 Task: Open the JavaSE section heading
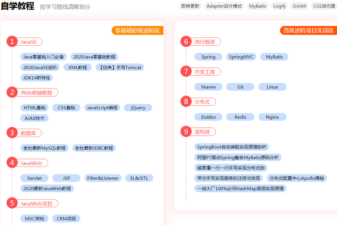pos(29,42)
